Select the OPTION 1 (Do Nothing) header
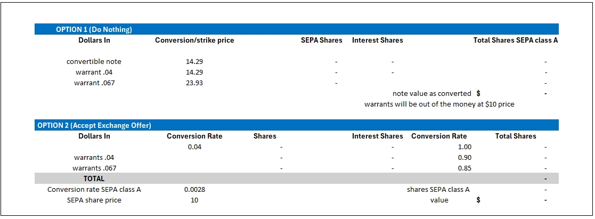595x219 pixels. pyautogui.click(x=94, y=29)
